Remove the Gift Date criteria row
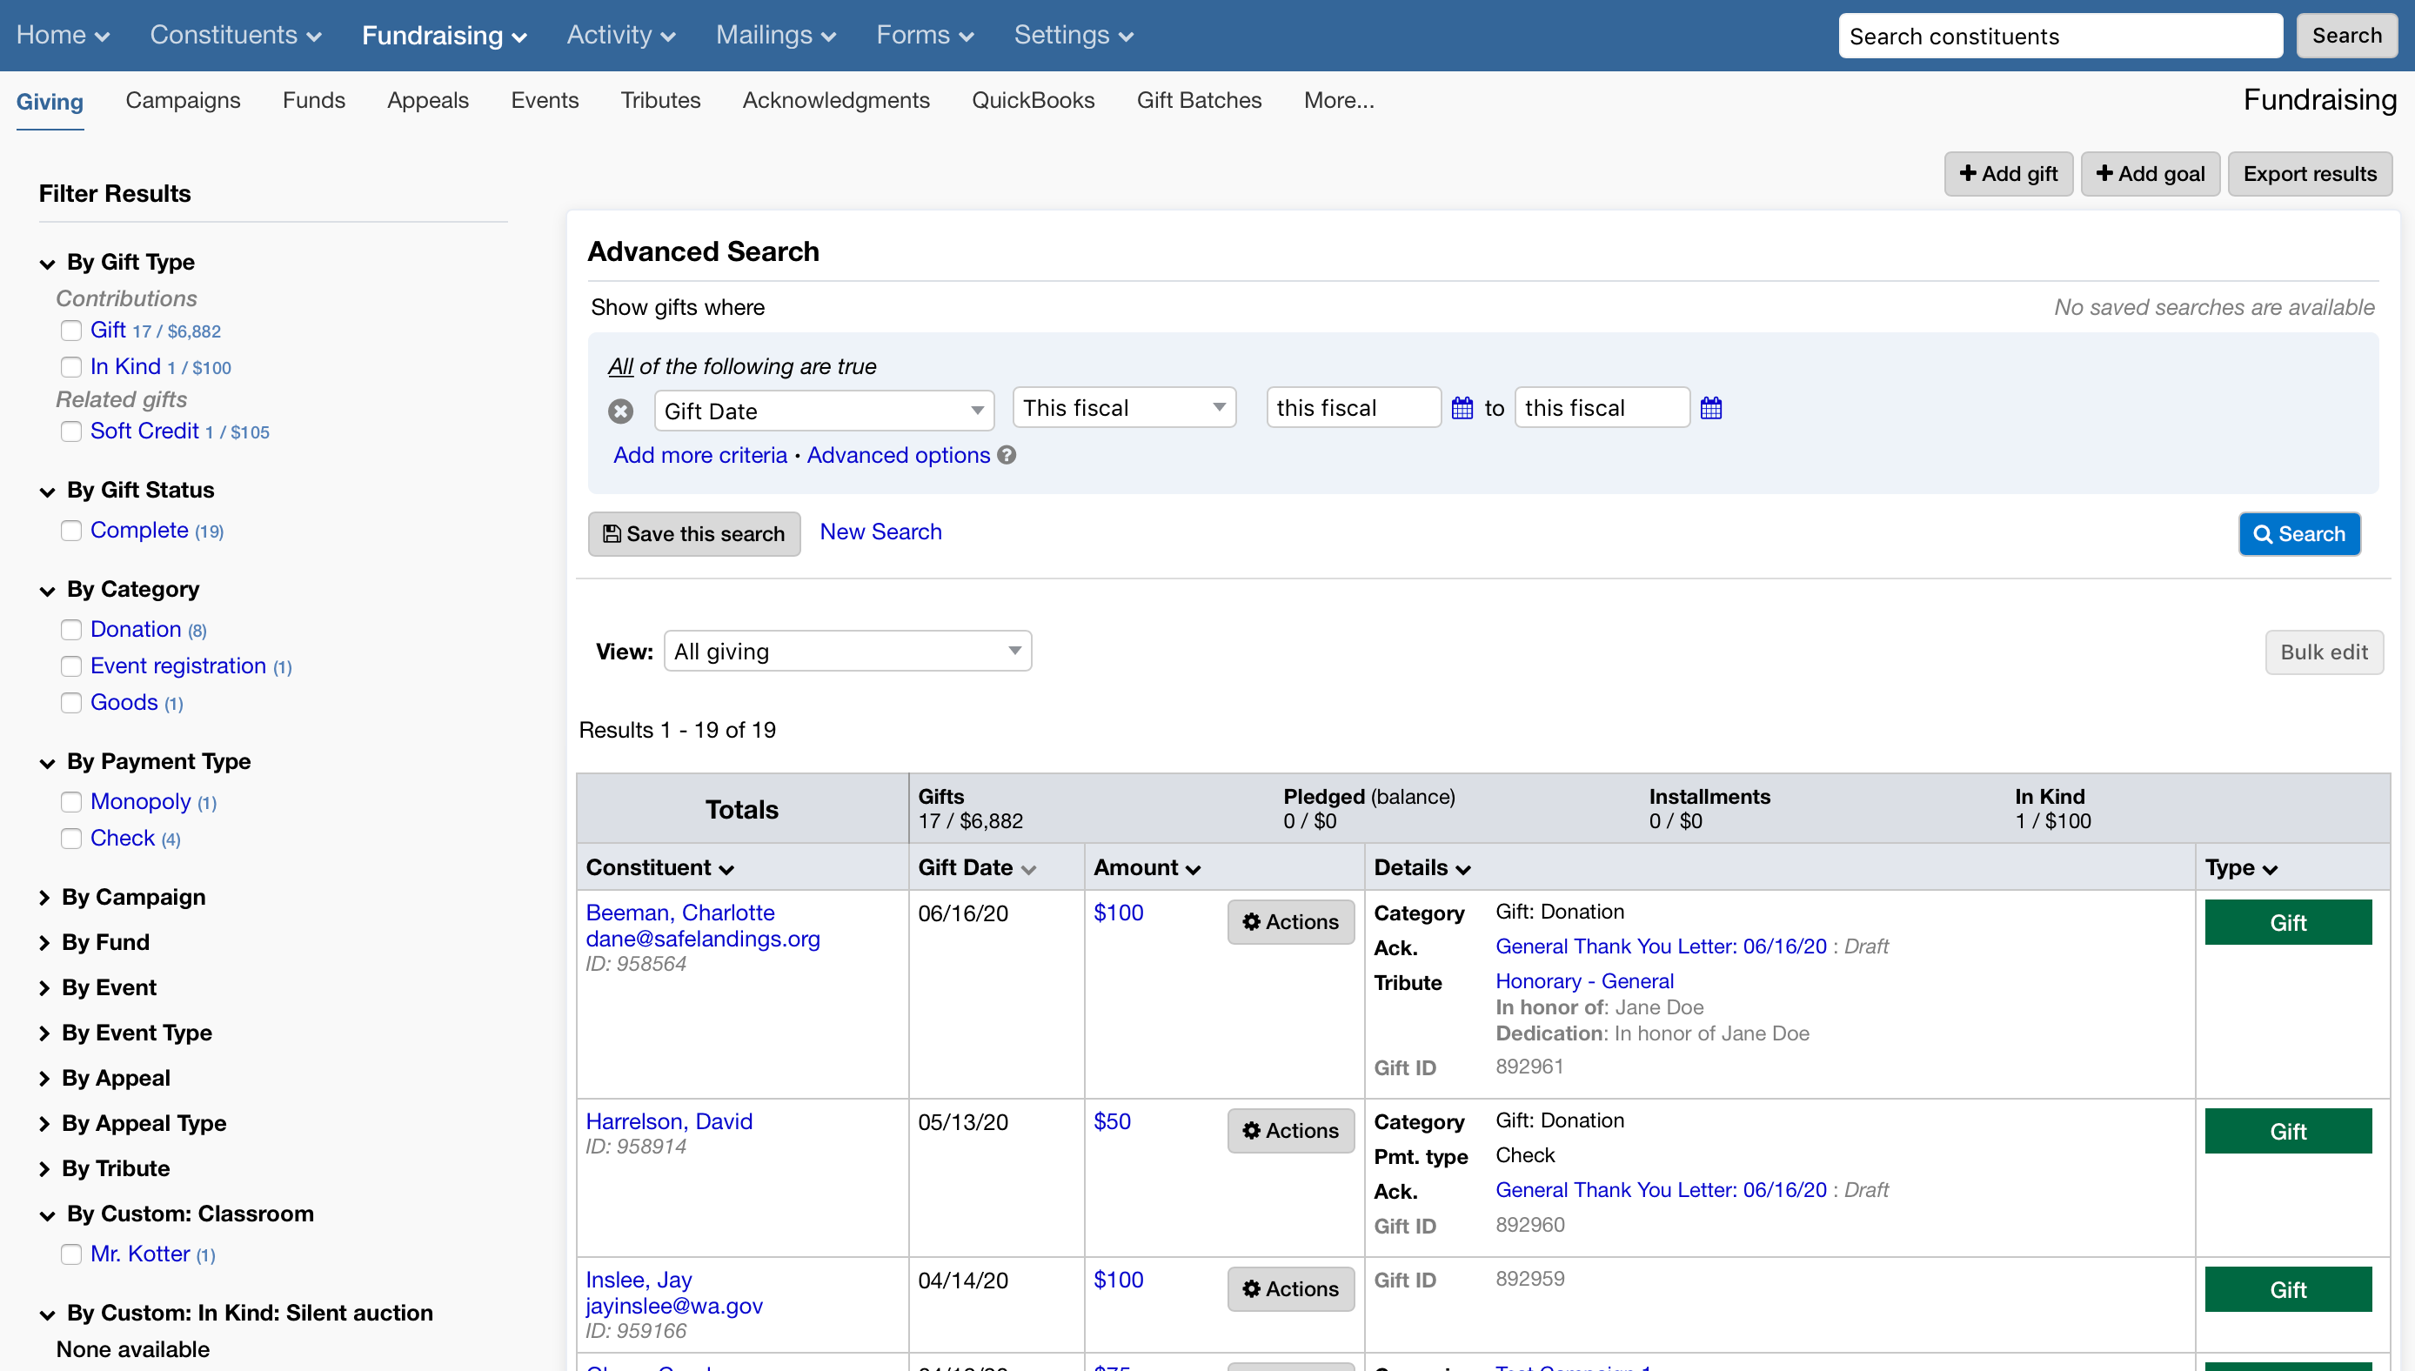This screenshot has height=1371, width=2415. pyautogui.click(x=619, y=411)
